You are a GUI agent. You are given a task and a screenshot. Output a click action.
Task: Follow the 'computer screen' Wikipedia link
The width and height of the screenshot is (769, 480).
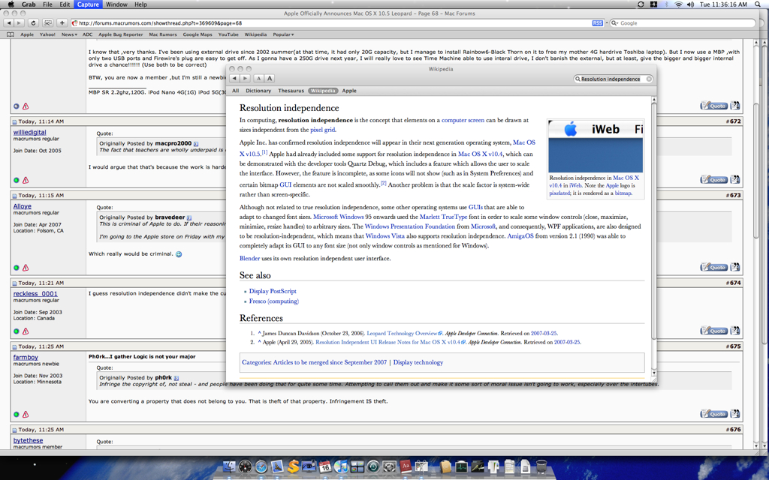tap(463, 120)
